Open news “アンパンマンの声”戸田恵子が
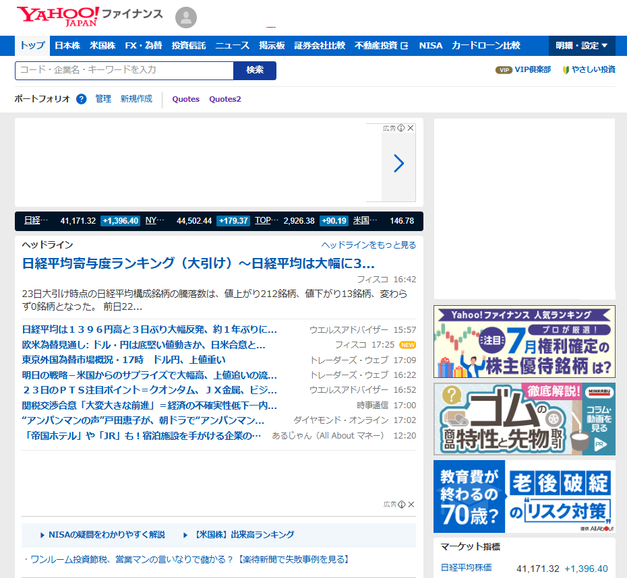 [x=143, y=420]
